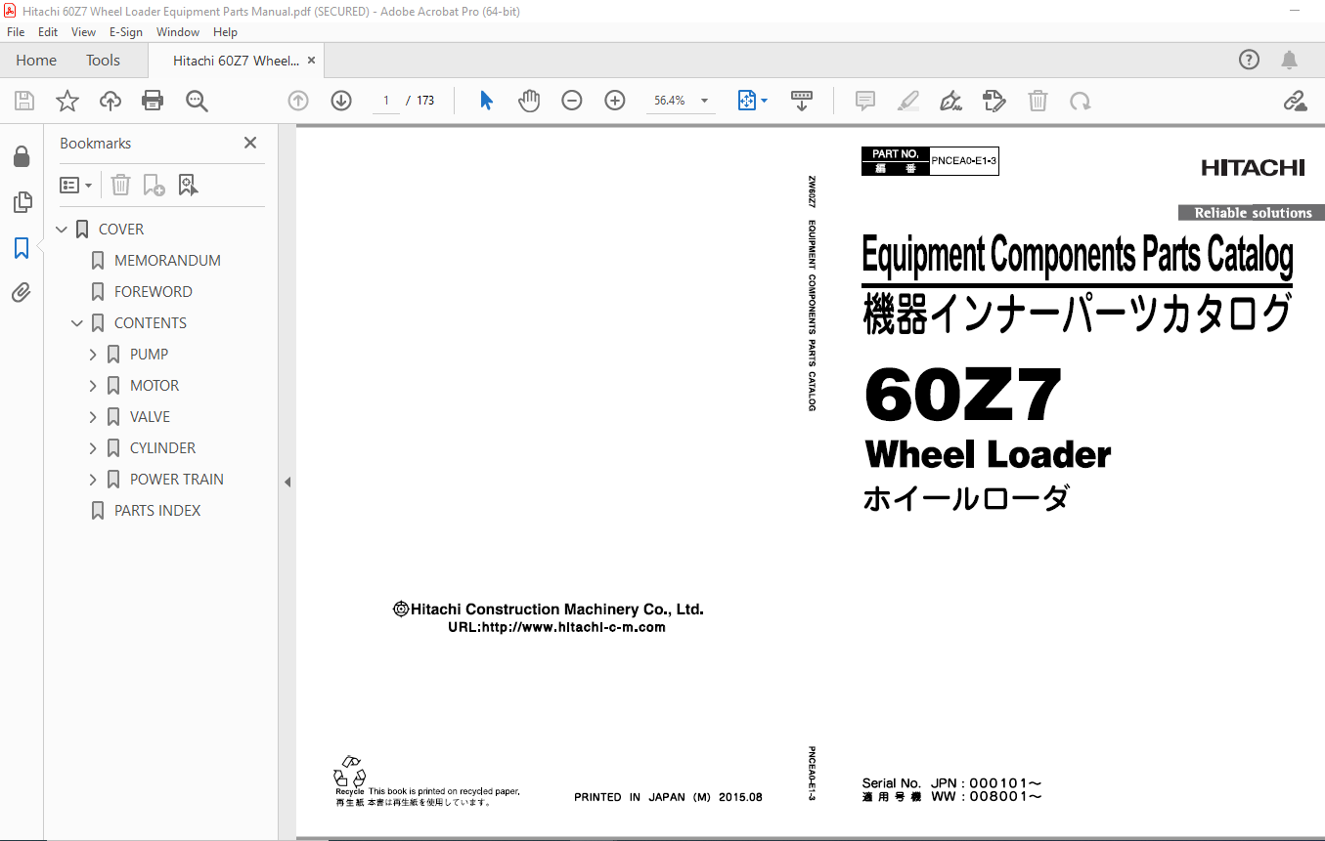Open the fit page options dropdown arrow
Viewport: 1325px width, 841px height.
pos(765,101)
